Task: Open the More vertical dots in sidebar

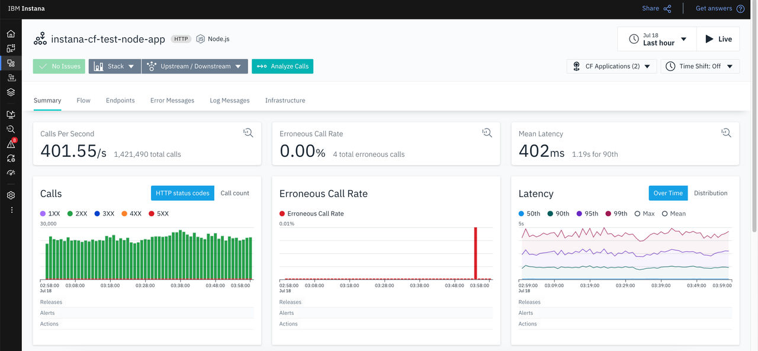Action: coord(11,210)
